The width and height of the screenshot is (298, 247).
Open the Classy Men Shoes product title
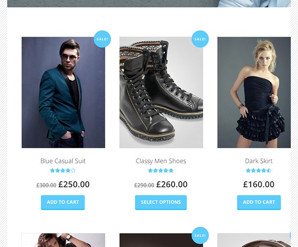pos(161,161)
